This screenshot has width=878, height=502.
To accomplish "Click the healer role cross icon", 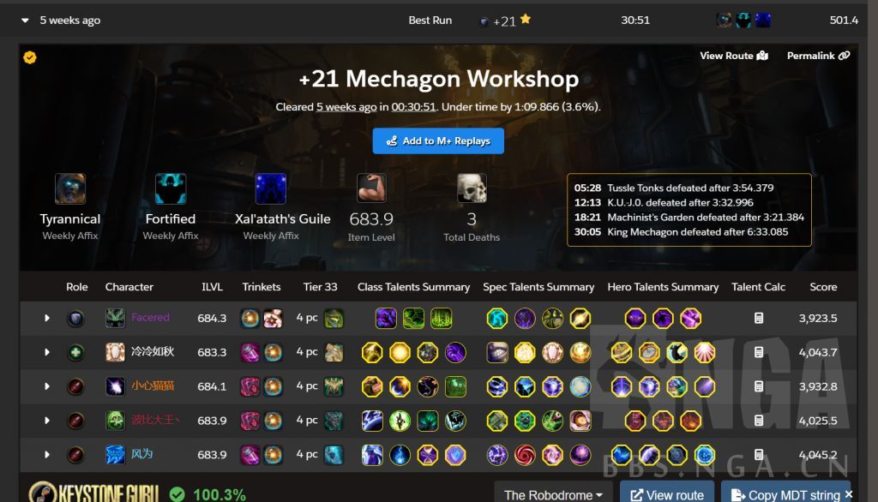I will tap(75, 353).
